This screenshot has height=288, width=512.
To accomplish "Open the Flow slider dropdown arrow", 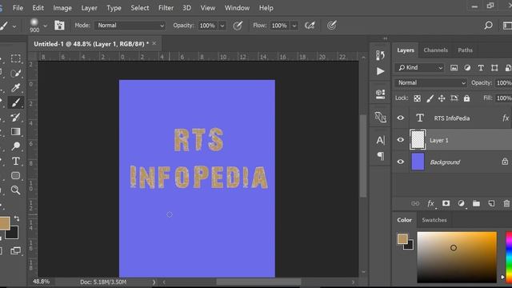I will coord(294,26).
